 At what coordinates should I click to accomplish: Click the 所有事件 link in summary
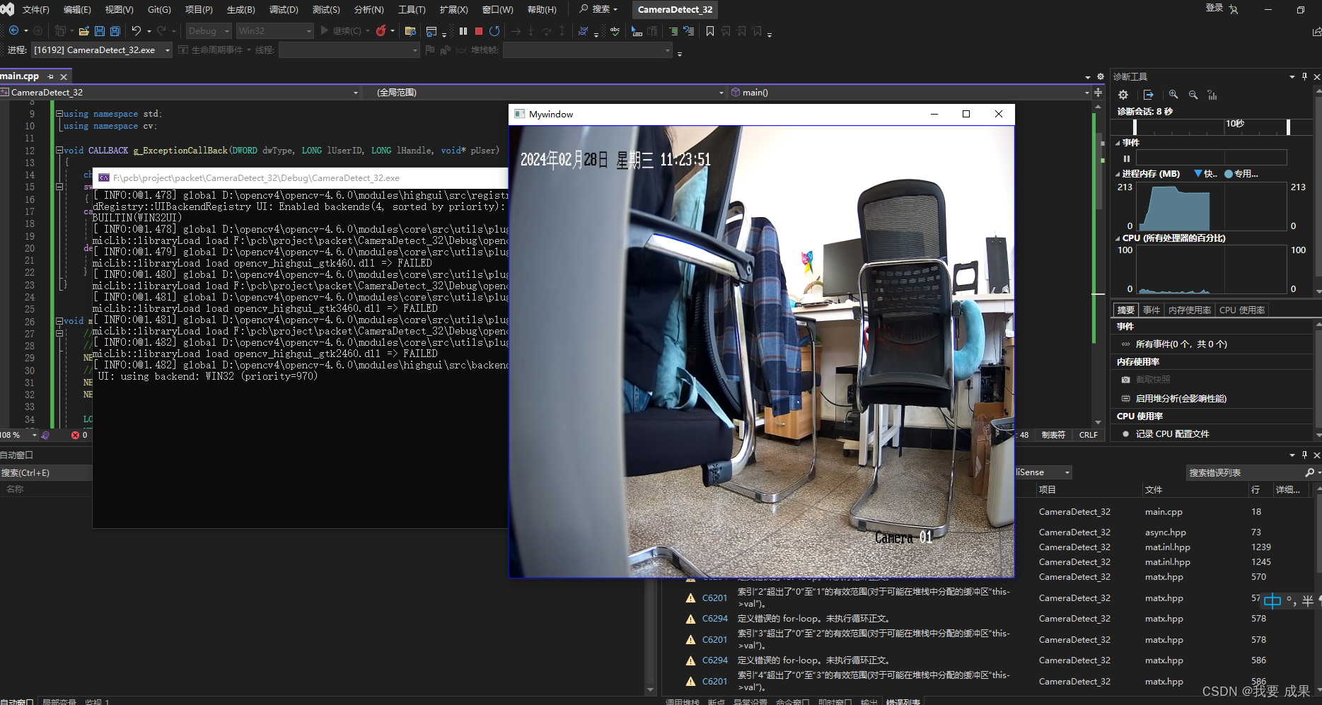pyautogui.click(x=1181, y=344)
